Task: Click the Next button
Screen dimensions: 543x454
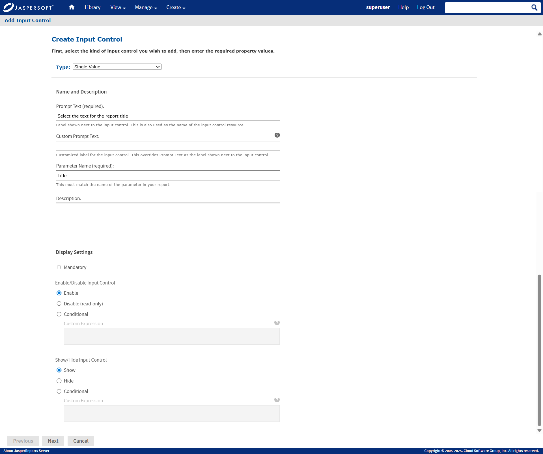Action: pos(53,441)
